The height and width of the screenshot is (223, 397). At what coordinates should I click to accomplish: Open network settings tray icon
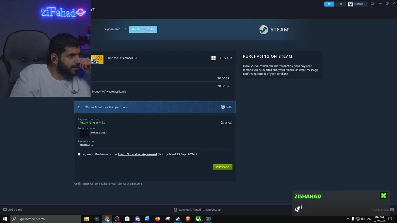[358, 219]
